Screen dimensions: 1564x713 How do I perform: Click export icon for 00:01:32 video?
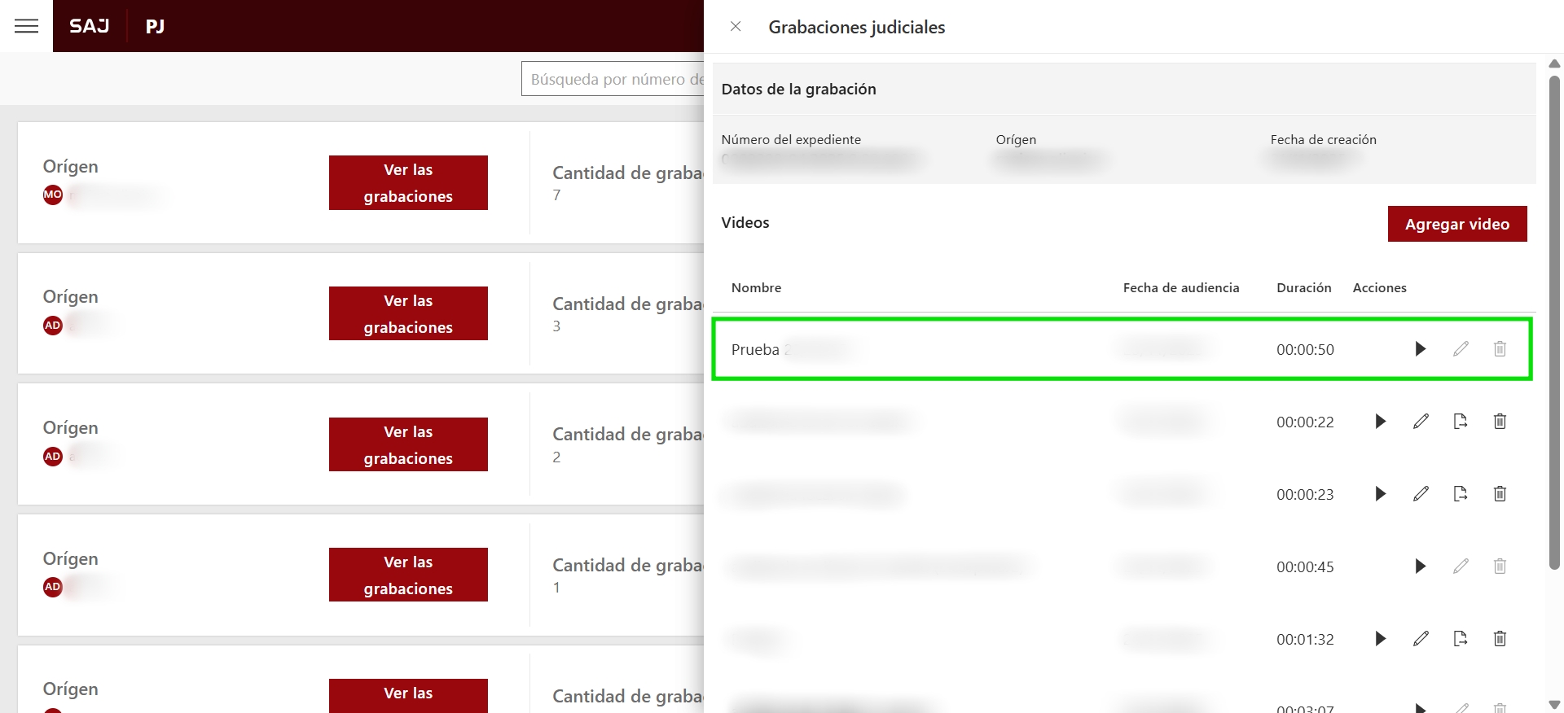pos(1461,639)
